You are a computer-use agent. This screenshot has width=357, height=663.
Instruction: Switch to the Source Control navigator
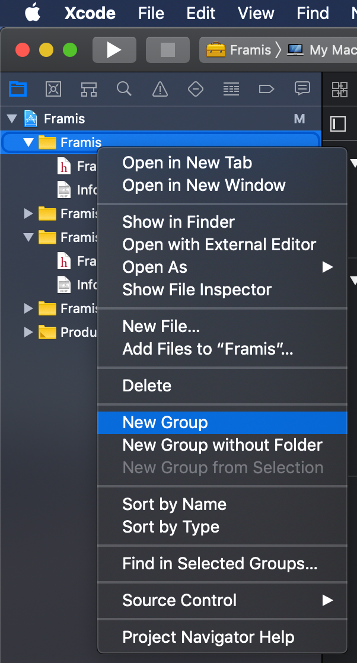click(x=53, y=89)
